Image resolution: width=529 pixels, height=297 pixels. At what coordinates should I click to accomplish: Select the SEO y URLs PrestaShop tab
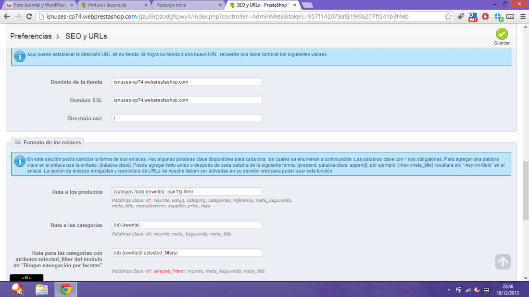click(x=262, y=5)
